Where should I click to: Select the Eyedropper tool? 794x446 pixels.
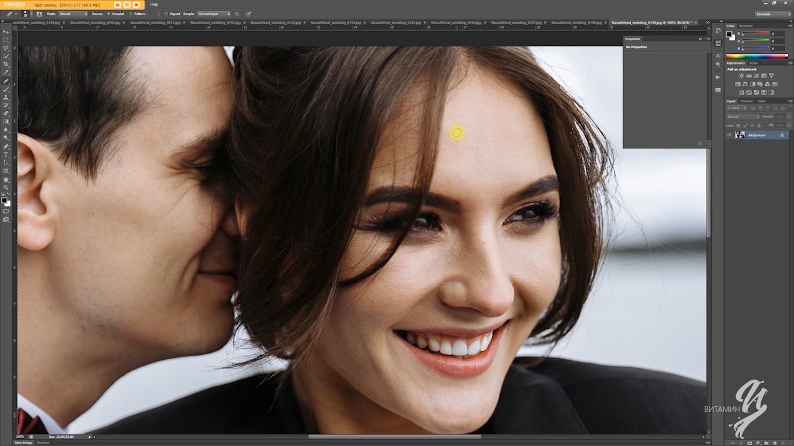coord(6,73)
